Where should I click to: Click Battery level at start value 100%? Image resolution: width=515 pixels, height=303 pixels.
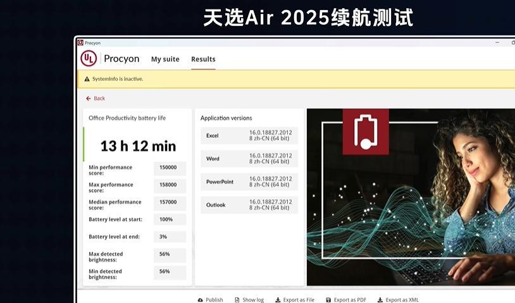(x=170, y=220)
